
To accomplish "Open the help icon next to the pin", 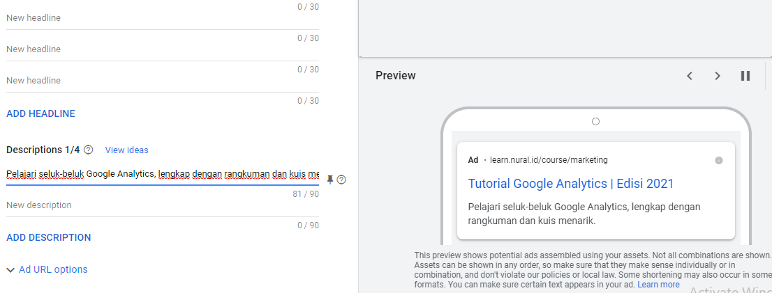I will [341, 180].
